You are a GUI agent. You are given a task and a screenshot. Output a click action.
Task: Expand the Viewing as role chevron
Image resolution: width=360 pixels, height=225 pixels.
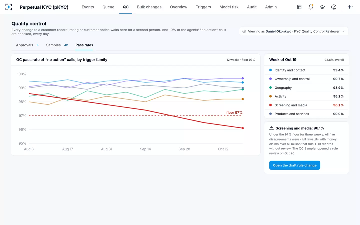coord(343,31)
